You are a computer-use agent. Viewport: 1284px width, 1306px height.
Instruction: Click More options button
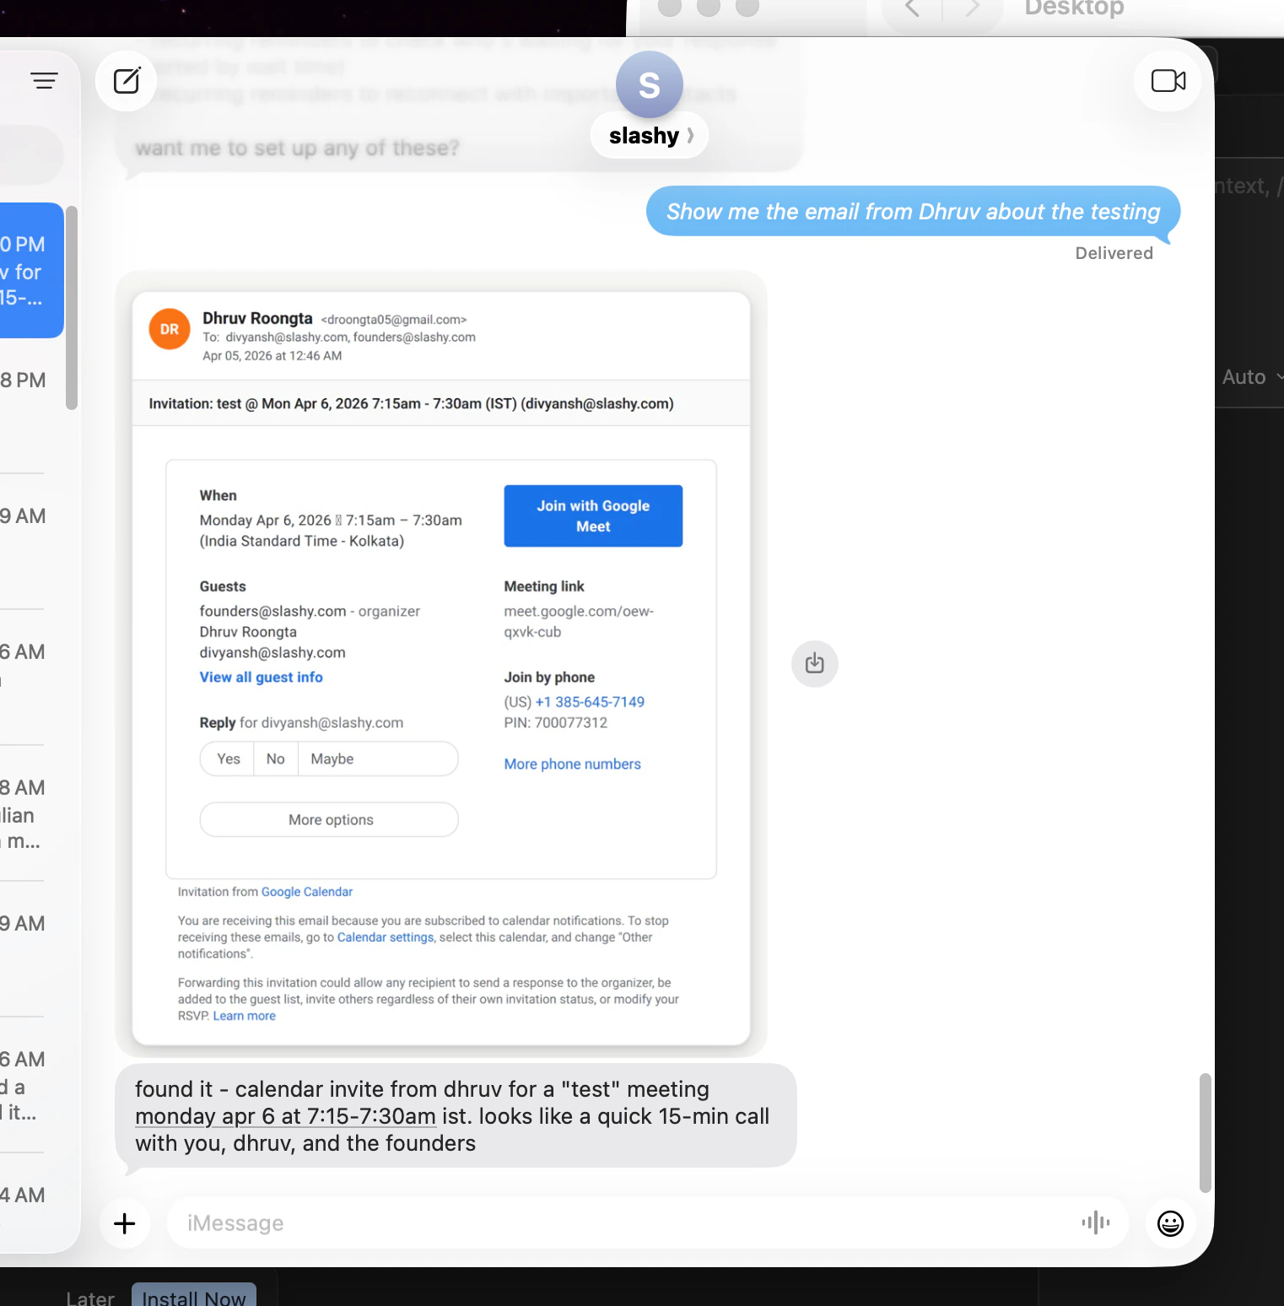pos(329,819)
